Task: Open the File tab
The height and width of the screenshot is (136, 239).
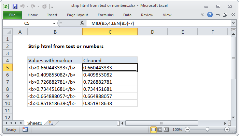Action: tap(12, 15)
